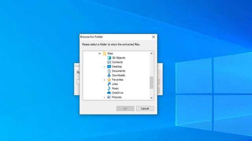Click the Contacts card icon
Image resolution: width=252 pixels, height=141 pixels.
pos(109,62)
